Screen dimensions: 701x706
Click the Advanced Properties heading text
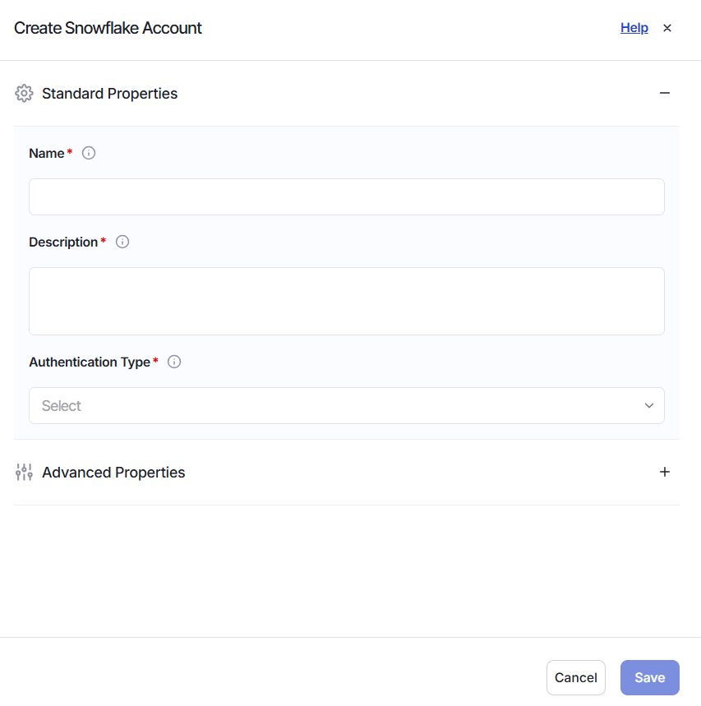113,473
